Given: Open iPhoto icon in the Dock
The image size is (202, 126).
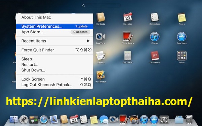Looking at the screenshot, I should click(134, 119).
